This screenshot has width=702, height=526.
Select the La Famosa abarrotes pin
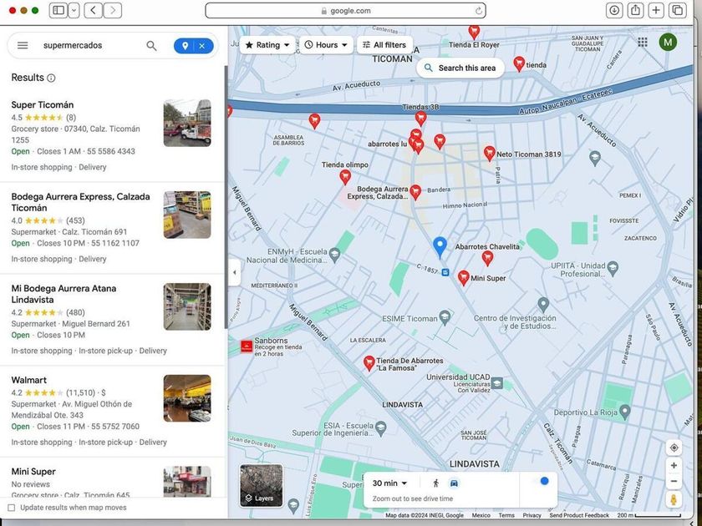(369, 363)
